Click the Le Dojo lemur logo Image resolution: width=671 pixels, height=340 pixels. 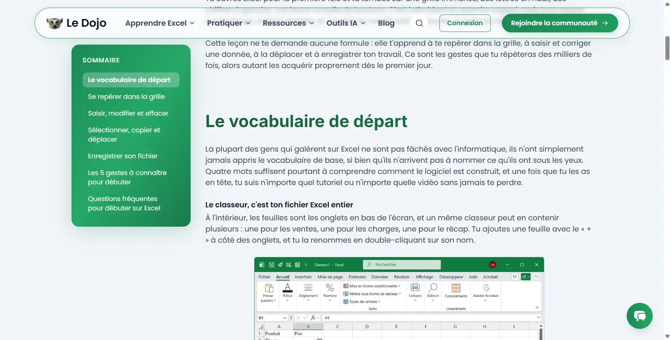pyautogui.click(x=54, y=23)
